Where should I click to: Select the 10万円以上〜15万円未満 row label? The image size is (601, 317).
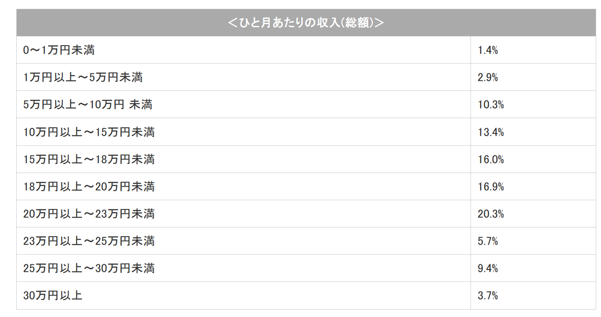pyautogui.click(x=89, y=132)
